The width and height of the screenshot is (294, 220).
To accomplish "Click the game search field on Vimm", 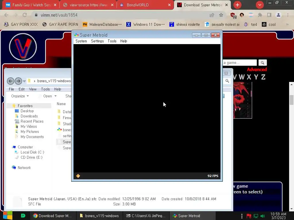I will pyautogui.click(x=240, y=63).
